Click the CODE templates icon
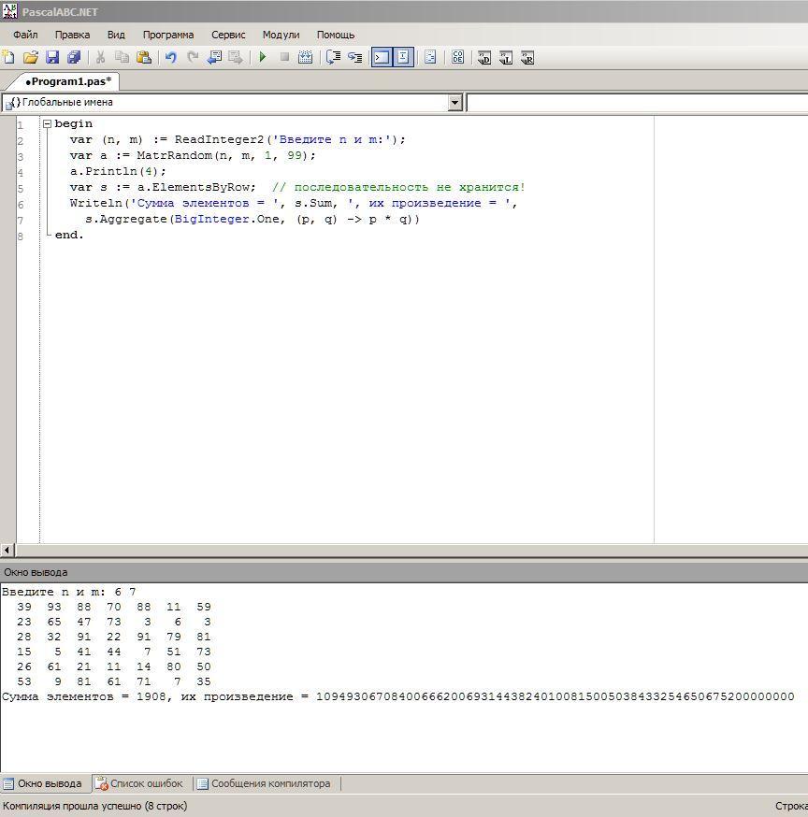 [x=457, y=57]
